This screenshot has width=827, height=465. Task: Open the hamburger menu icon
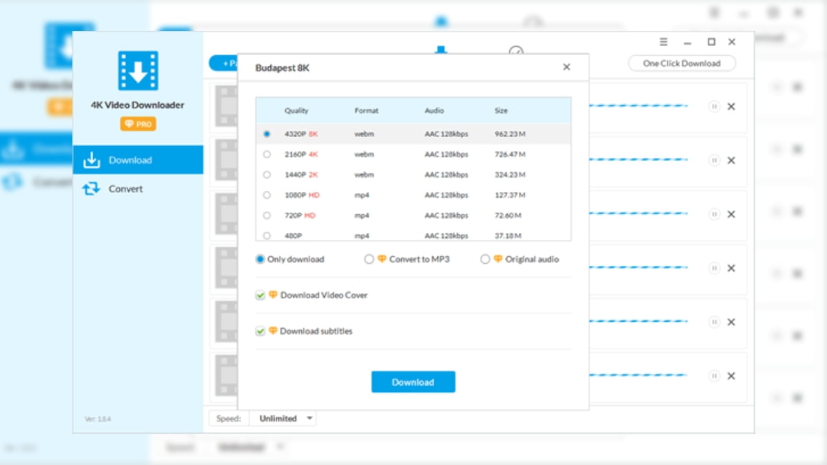tap(664, 42)
